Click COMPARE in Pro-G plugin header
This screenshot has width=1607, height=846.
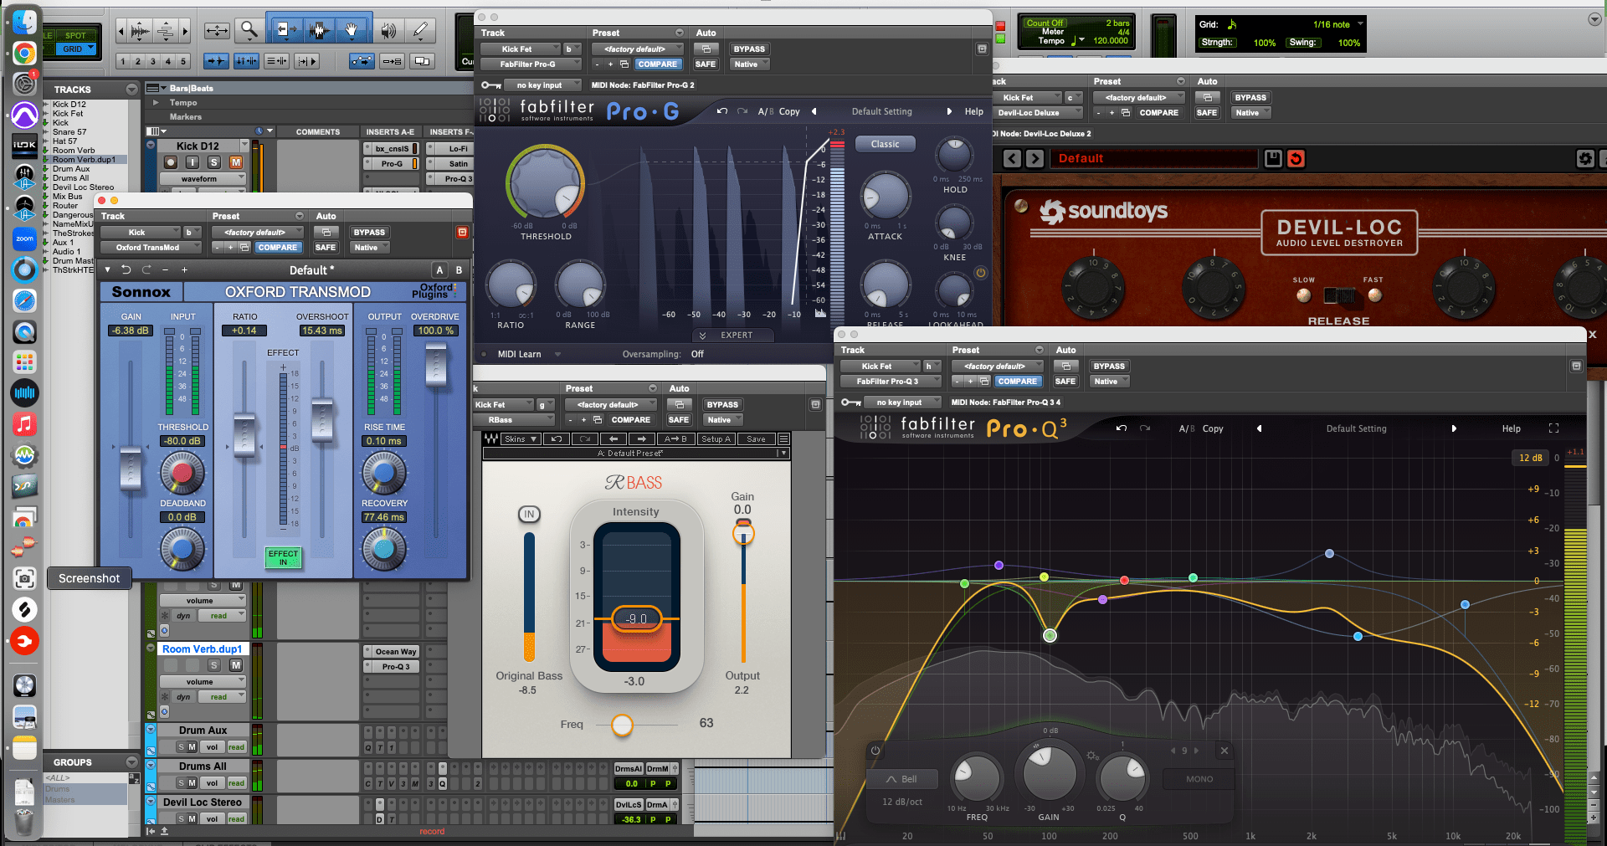[658, 64]
